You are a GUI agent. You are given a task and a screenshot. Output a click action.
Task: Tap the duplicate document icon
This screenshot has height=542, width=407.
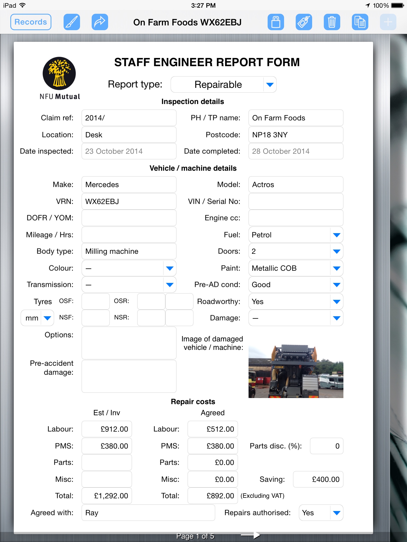pos(360,22)
